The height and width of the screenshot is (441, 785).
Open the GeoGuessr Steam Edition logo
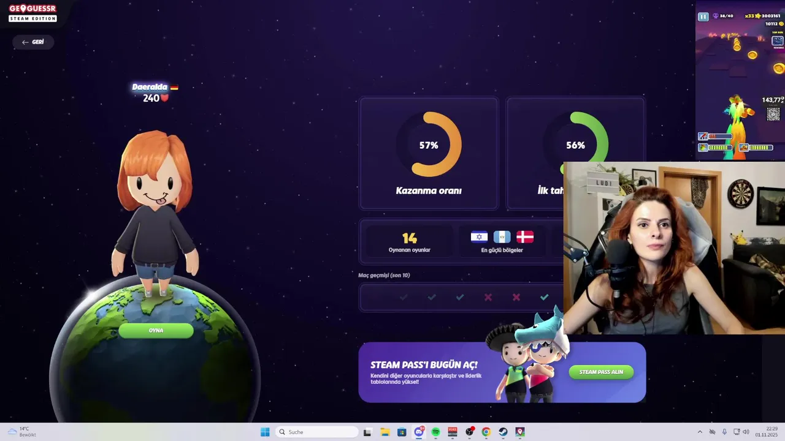(x=33, y=13)
